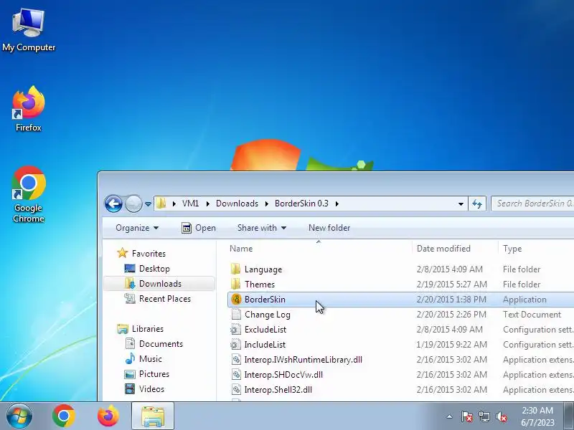Select Downloads in navigation pane
This screenshot has width=574, height=430.
point(159,284)
